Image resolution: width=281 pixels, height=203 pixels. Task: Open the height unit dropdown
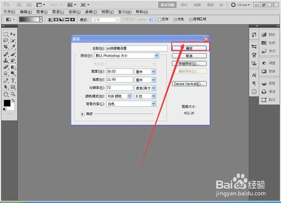(x=145, y=80)
